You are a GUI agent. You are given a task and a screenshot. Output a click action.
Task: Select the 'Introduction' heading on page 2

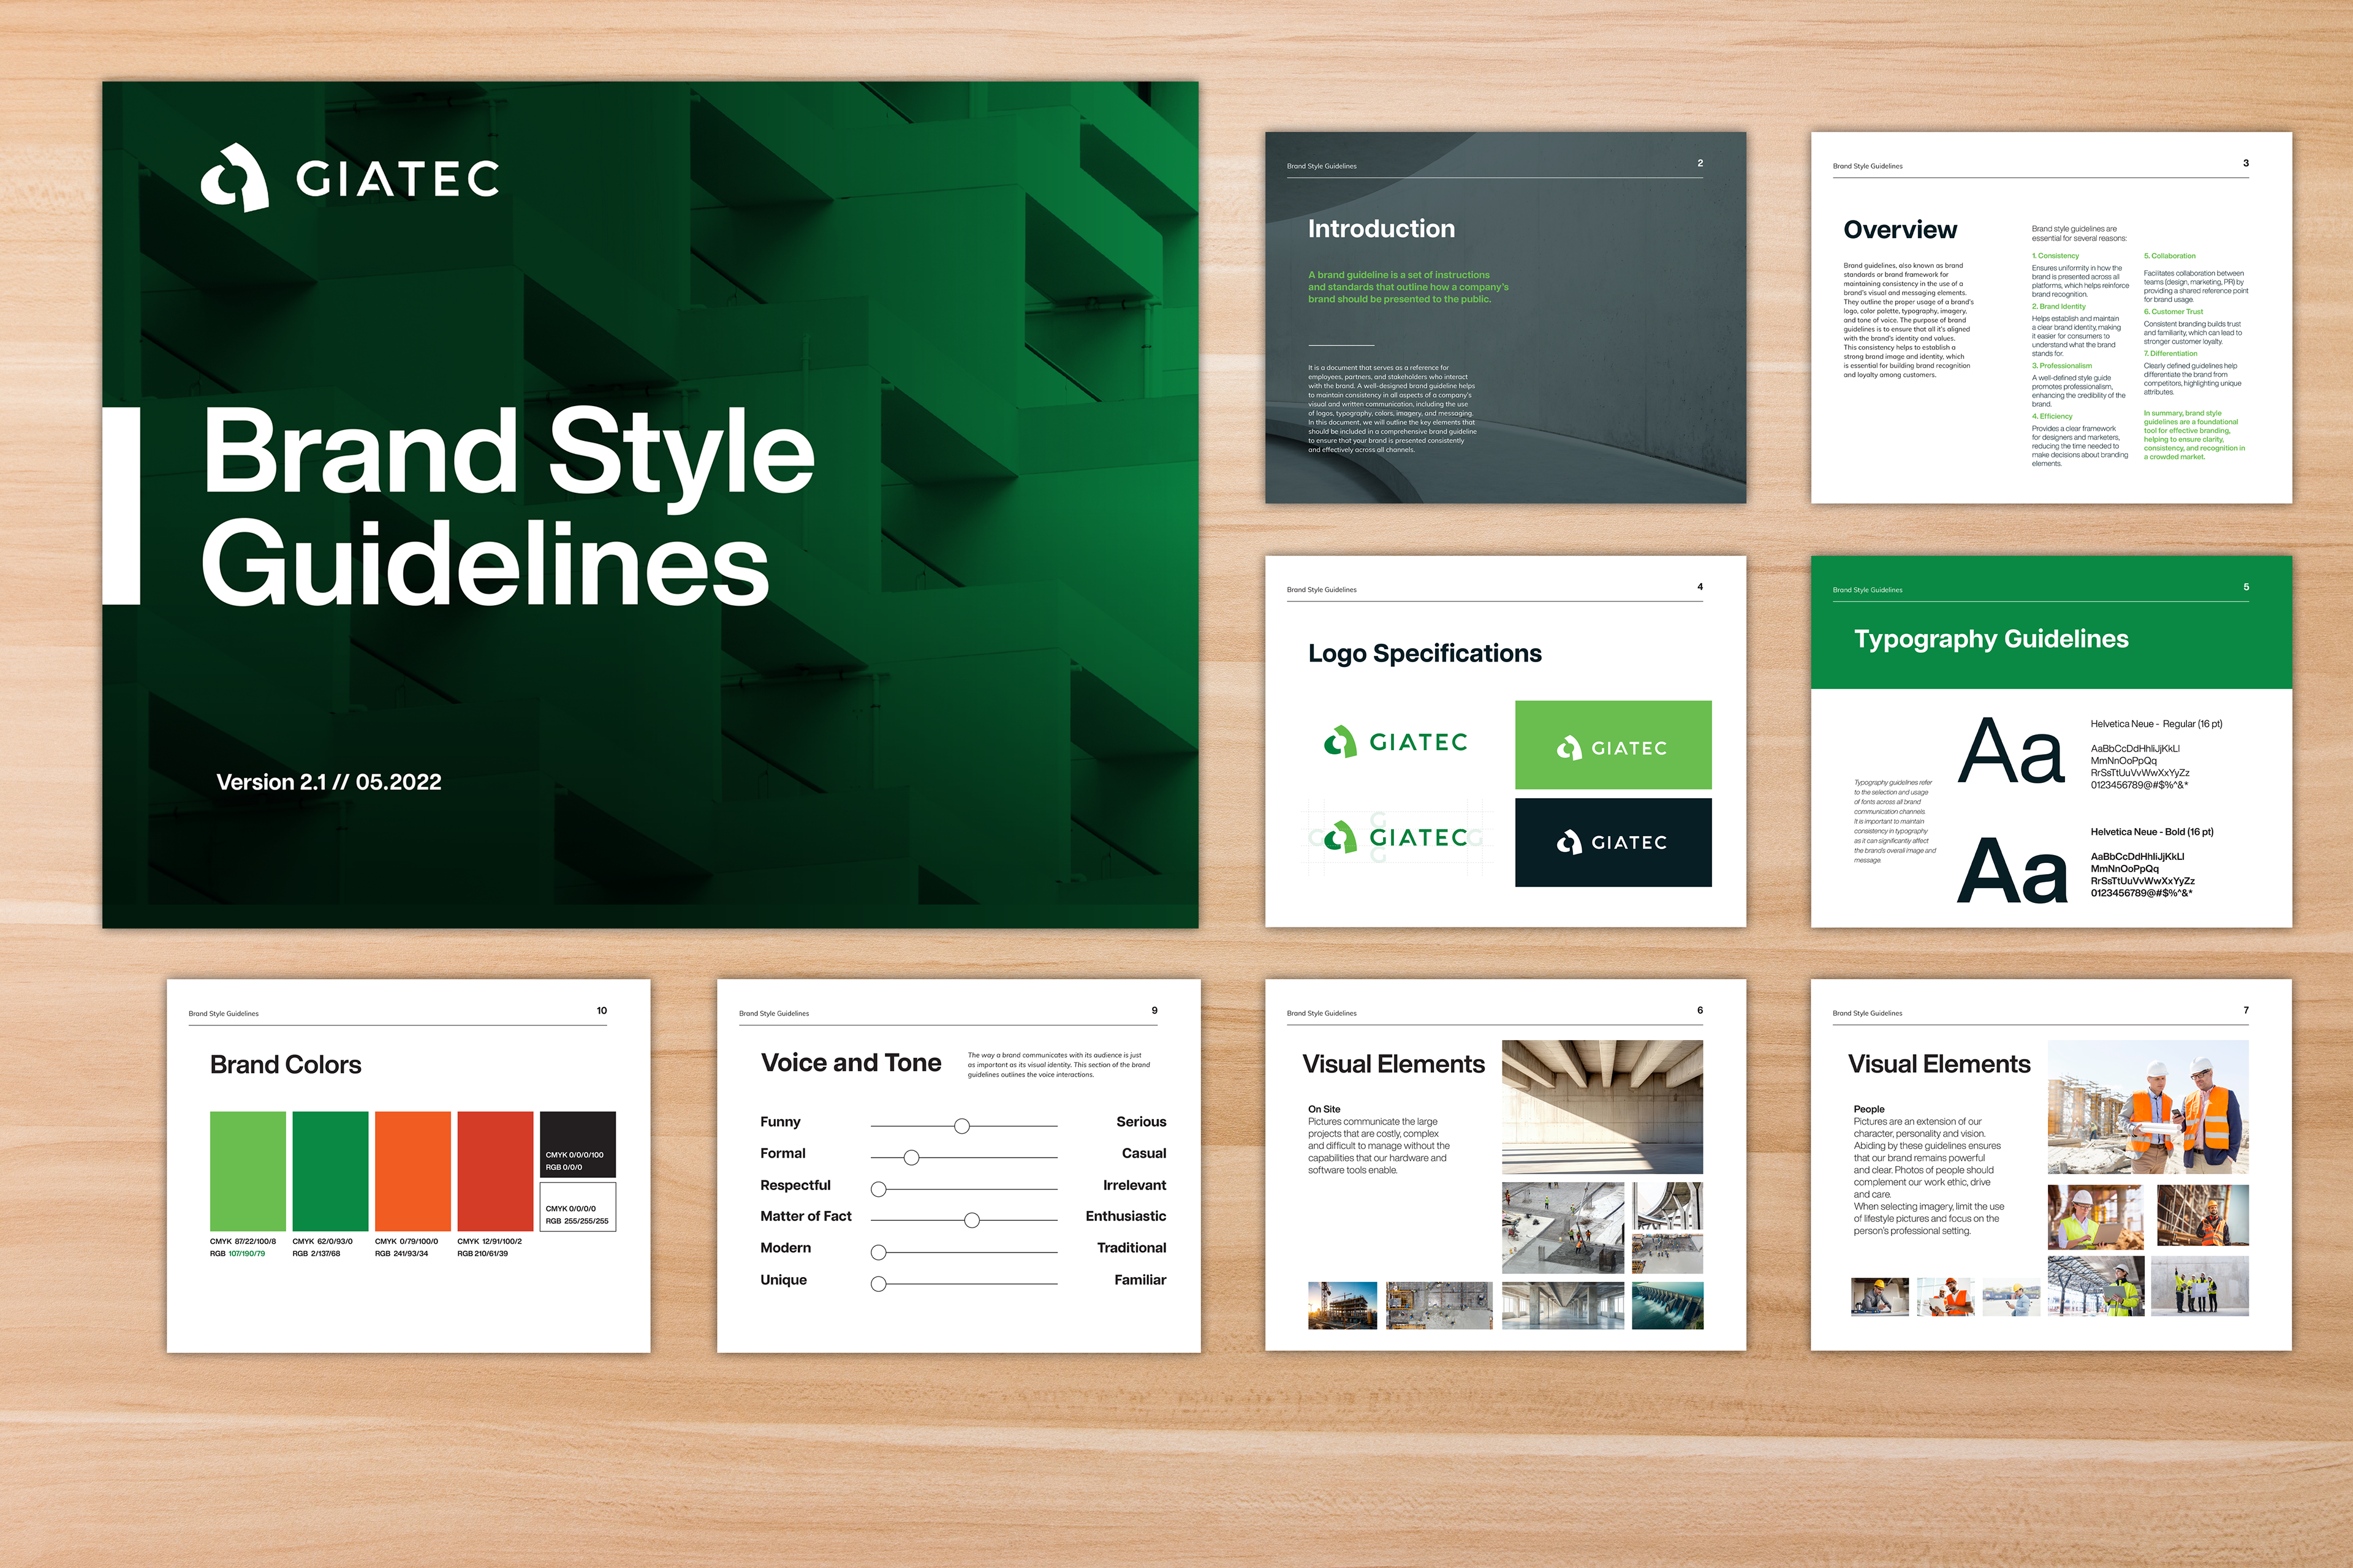tap(1381, 229)
